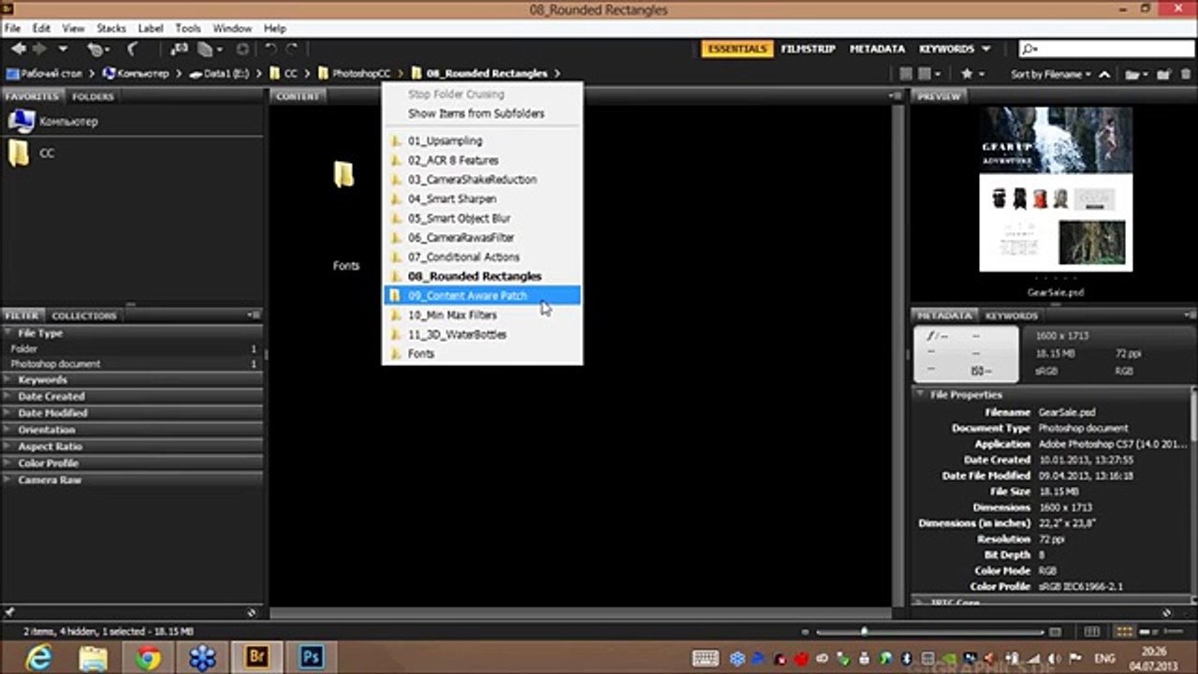Choose 01_Upsampling from the folder menu
This screenshot has height=674, width=1198.
(482, 140)
